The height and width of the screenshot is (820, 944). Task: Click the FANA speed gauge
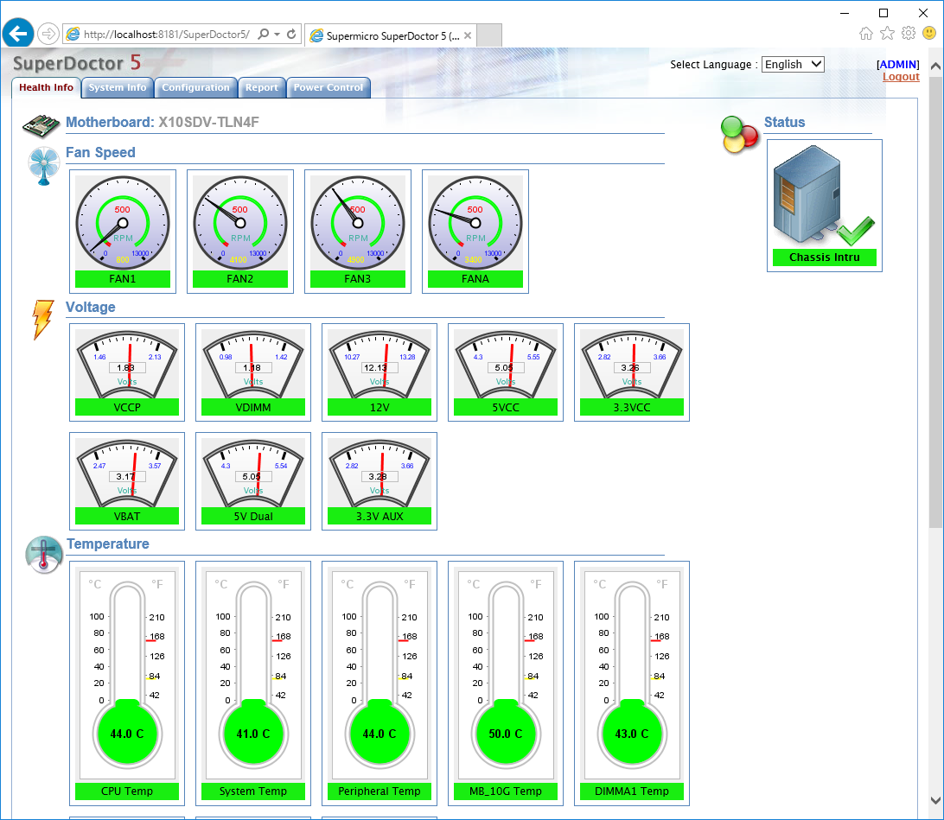click(475, 223)
